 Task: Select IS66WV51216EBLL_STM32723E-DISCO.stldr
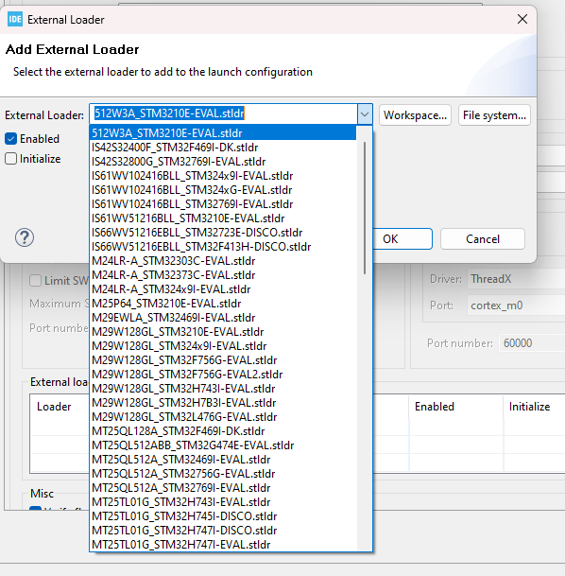(223, 233)
